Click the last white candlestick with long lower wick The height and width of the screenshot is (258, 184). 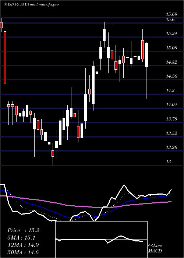pyautogui.click(x=146, y=55)
